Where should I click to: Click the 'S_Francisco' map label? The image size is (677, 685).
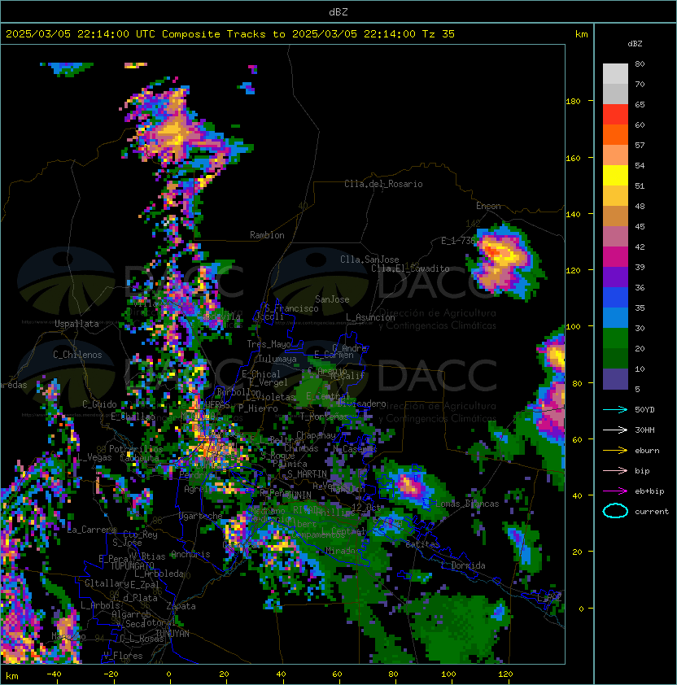point(292,308)
